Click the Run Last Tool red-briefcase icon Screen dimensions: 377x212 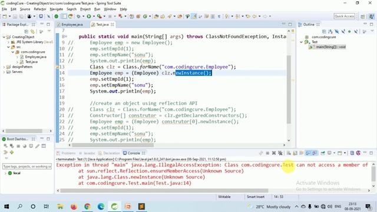pos(100,16)
